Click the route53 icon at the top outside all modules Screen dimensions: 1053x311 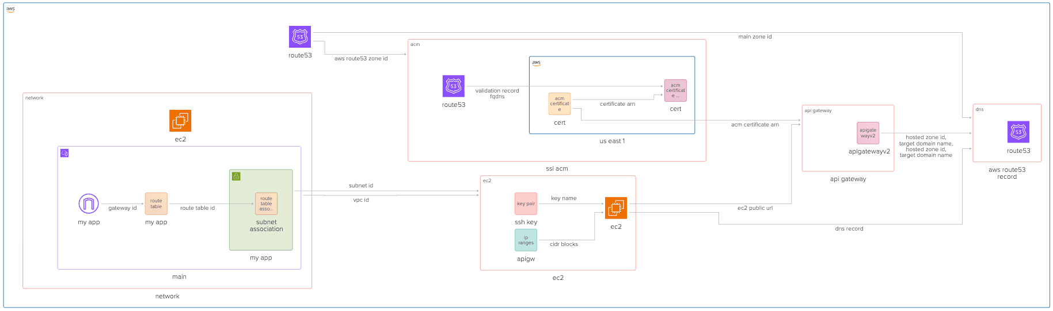(299, 37)
